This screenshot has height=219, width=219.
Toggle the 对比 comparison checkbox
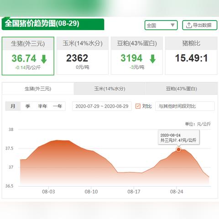(x=138, y=106)
